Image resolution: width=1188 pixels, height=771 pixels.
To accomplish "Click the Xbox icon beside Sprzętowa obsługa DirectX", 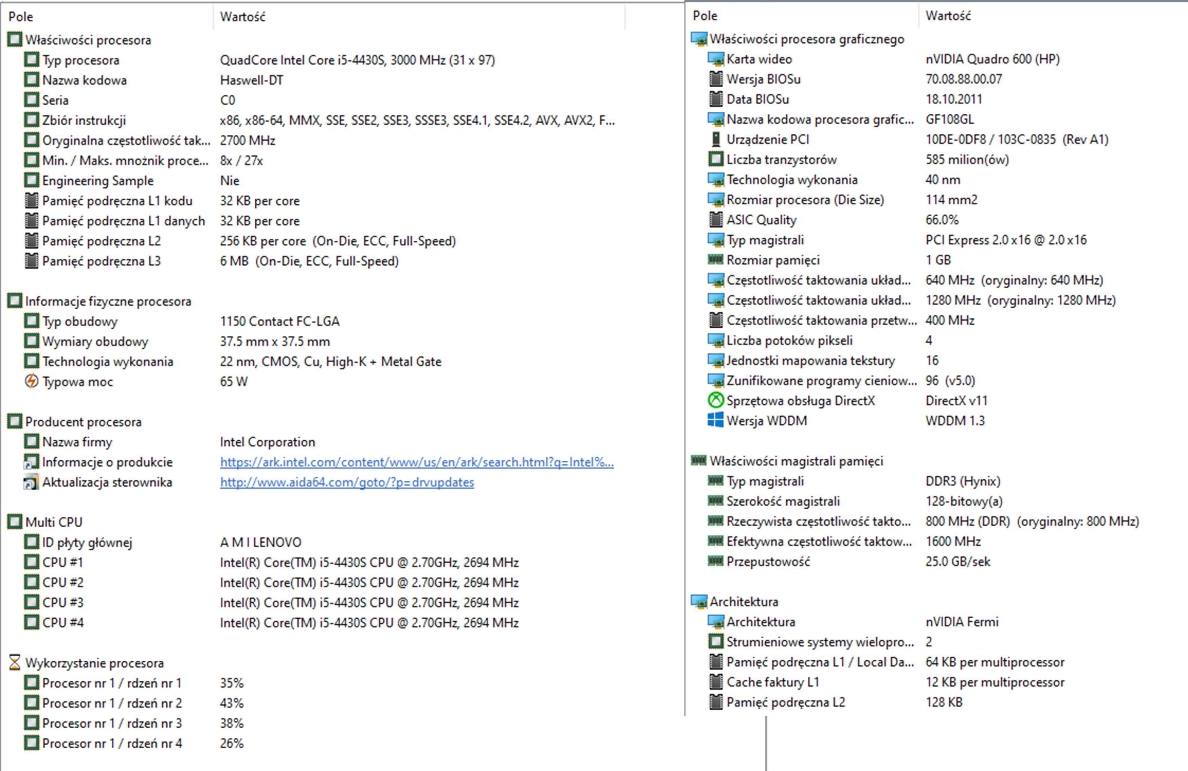I will pyautogui.click(x=716, y=400).
